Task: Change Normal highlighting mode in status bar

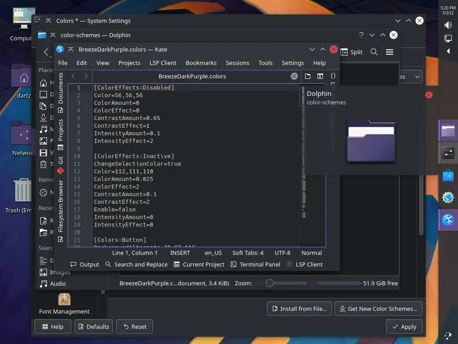Action: pyautogui.click(x=312, y=253)
